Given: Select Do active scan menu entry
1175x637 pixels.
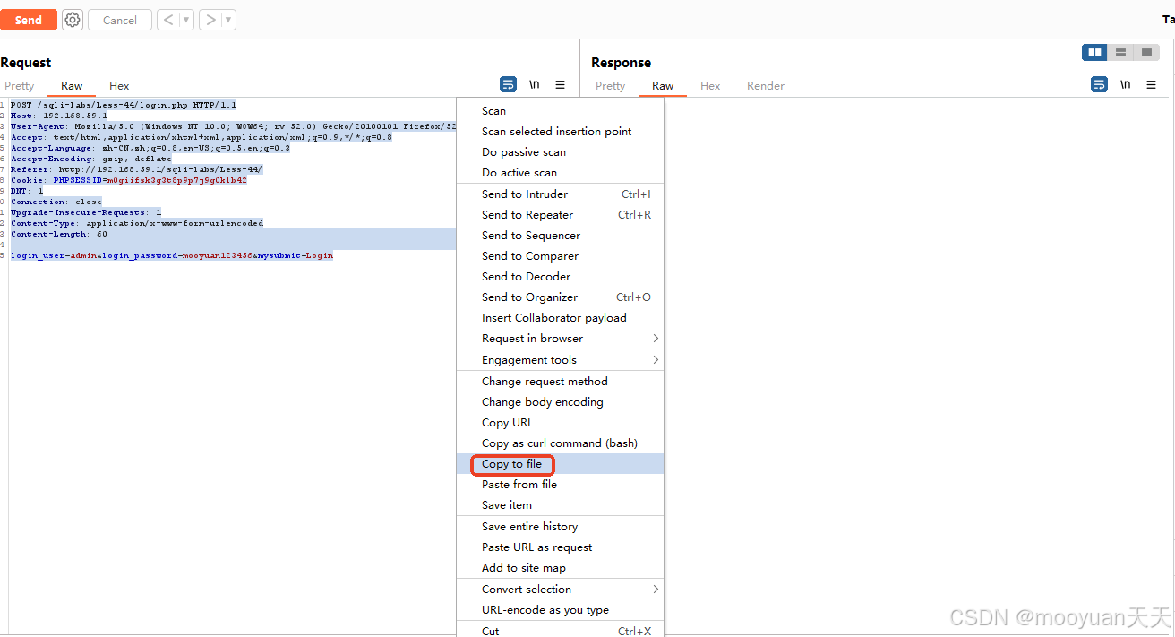Looking at the screenshot, I should click(560, 173).
